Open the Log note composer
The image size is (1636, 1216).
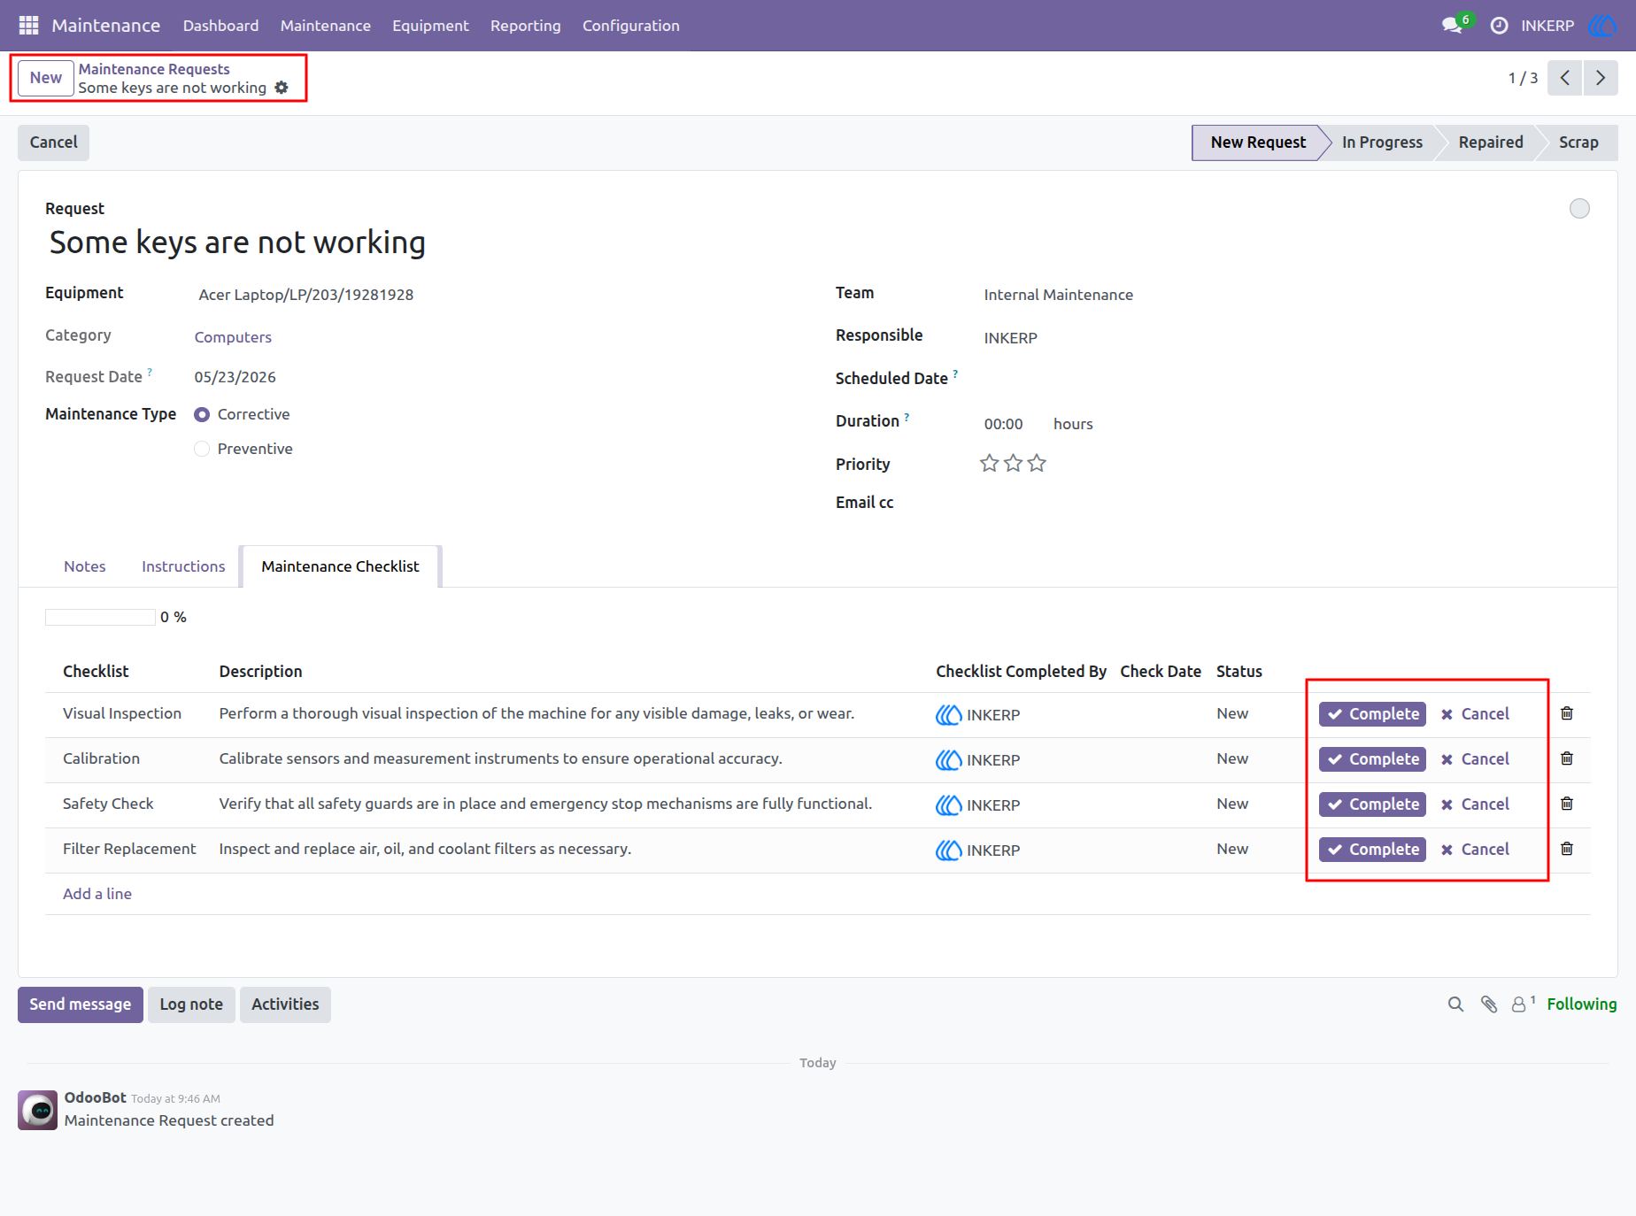click(x=191, y=1004)
